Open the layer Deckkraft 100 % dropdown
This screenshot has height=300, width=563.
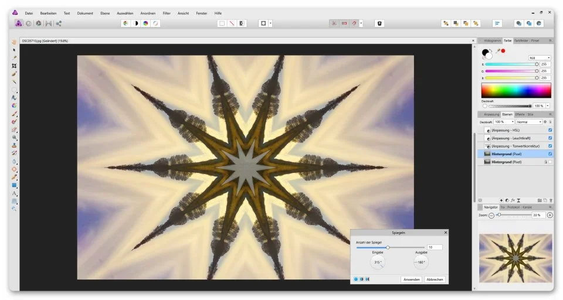(x=504, y=122)
